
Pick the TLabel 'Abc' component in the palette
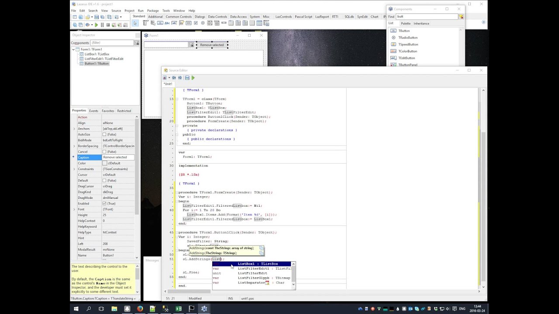(167, 23)
